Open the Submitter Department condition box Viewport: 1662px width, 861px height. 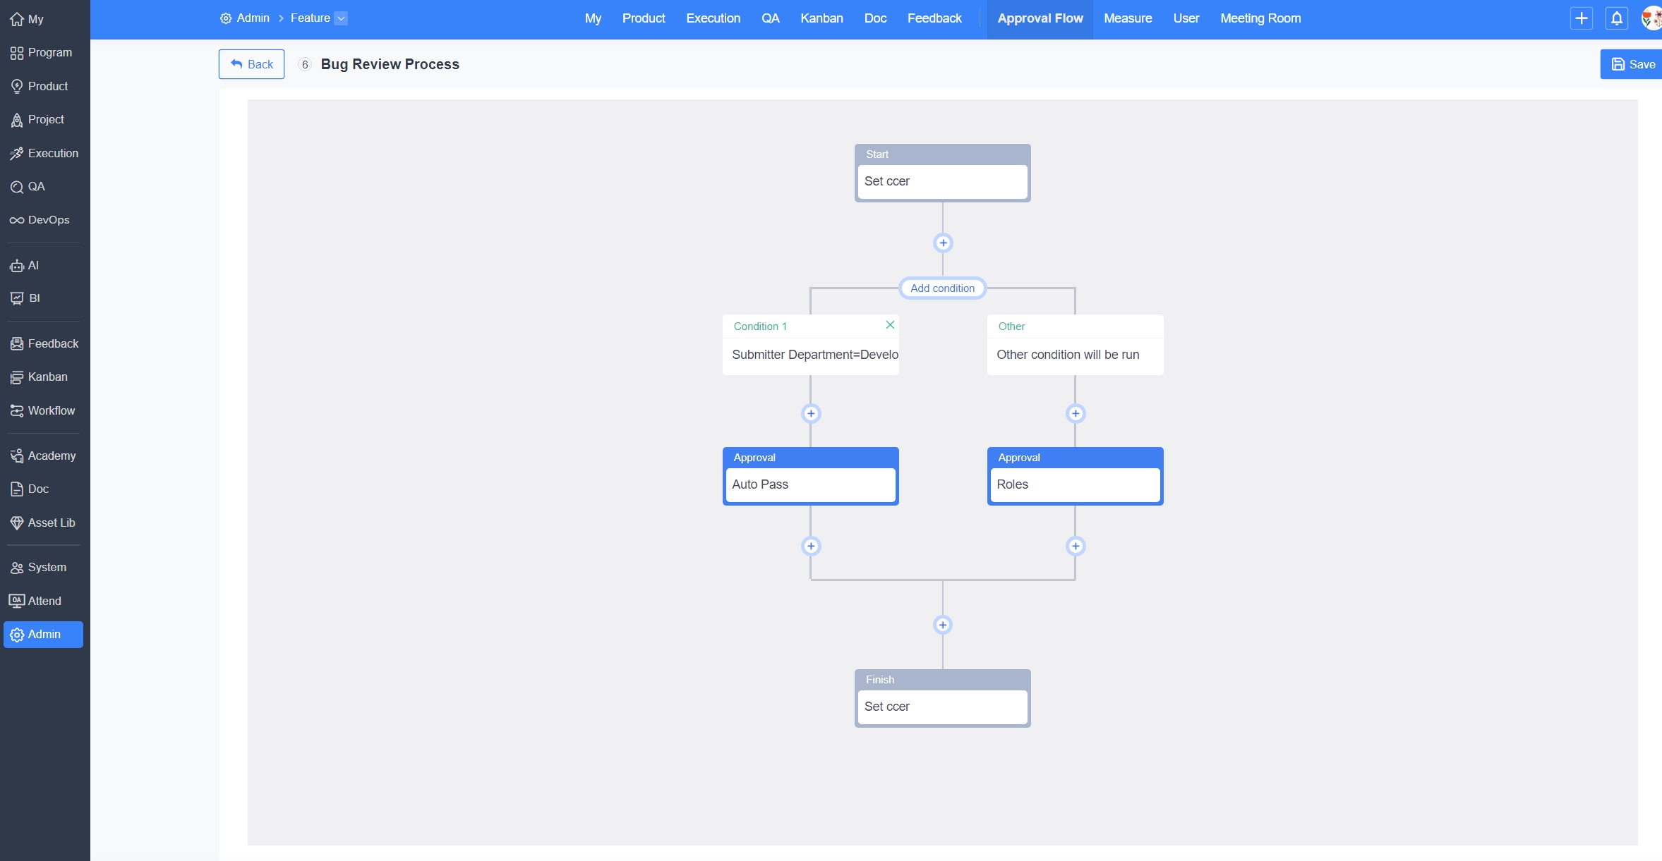coord(810,355)
